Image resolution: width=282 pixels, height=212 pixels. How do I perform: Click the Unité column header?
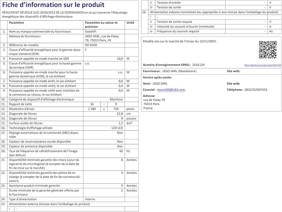tap(130, 23)
